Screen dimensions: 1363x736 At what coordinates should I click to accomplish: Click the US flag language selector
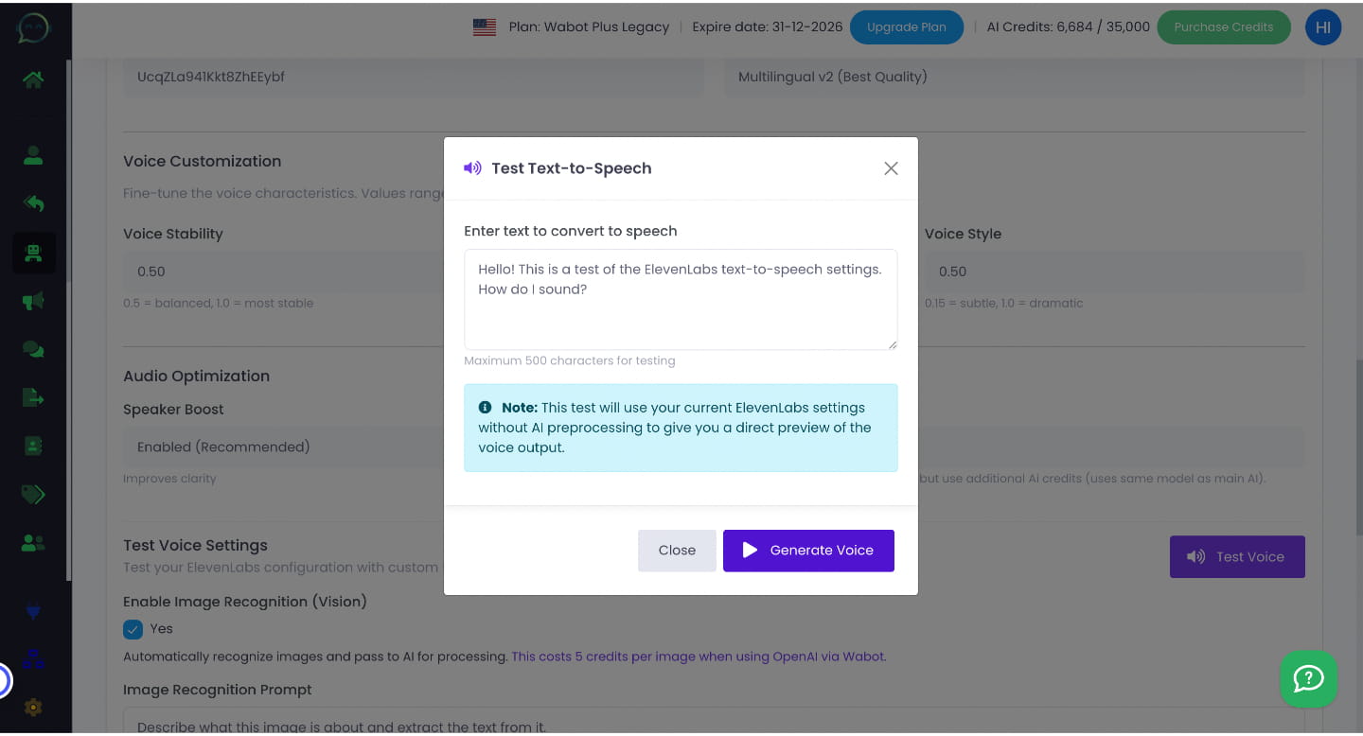(x=485, y=27)
